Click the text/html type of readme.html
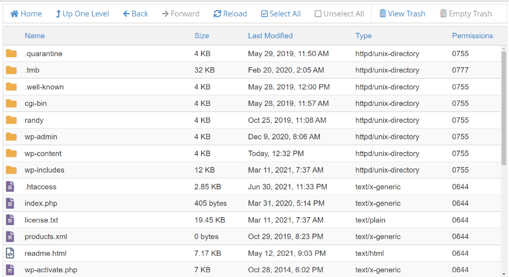 pyautogui.click(x=370, y=253)
